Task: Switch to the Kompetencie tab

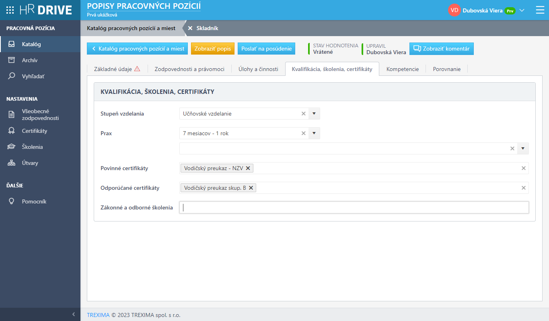Action: (403, 69)
